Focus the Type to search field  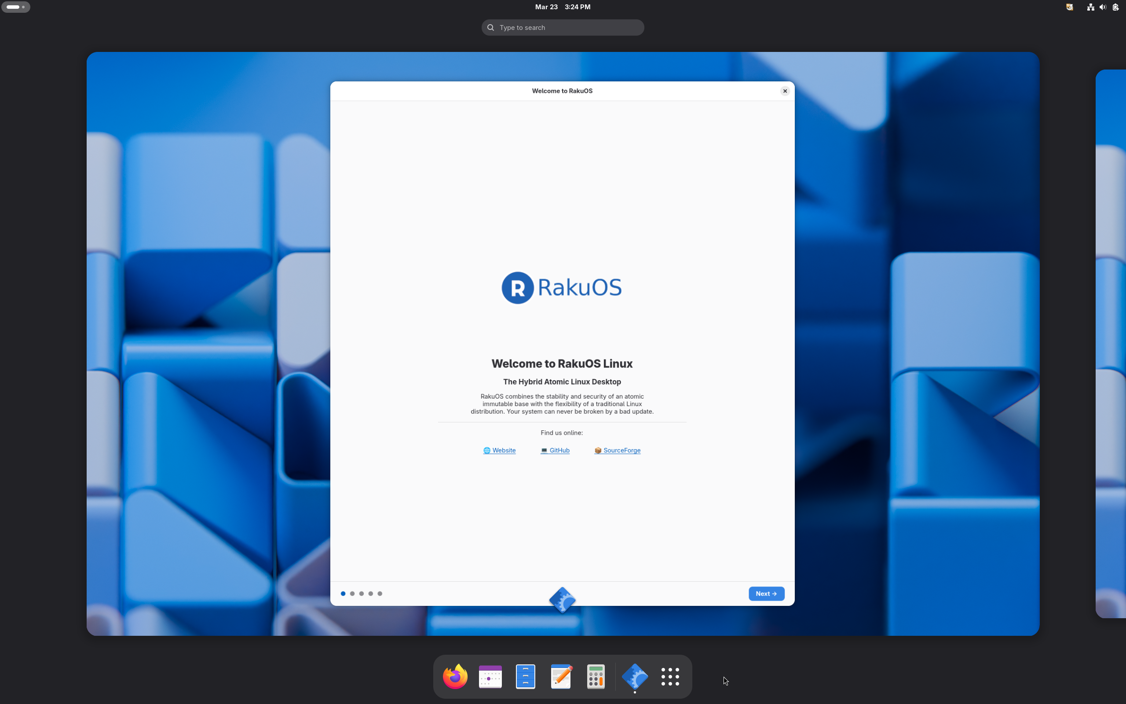coord(563,27)
